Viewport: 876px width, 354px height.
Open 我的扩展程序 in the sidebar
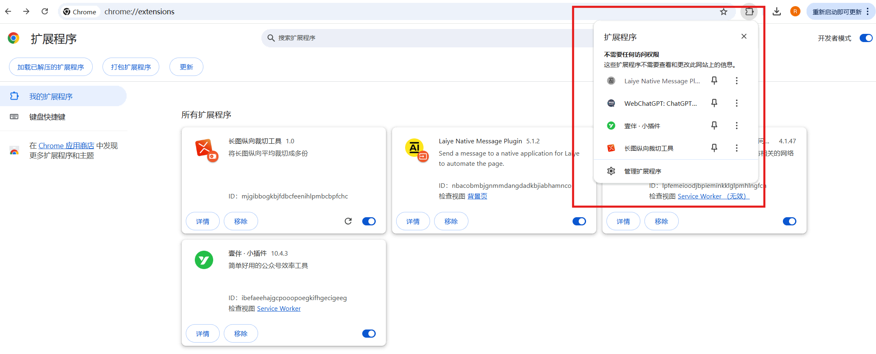tap(63, 96)
